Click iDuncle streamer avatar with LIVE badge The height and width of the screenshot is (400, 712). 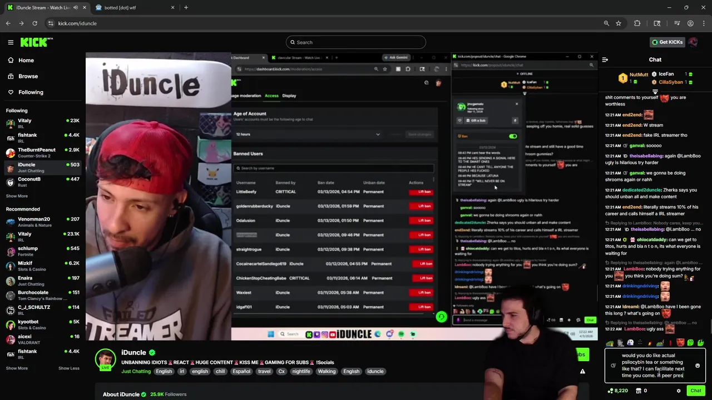tap(105, 359)
